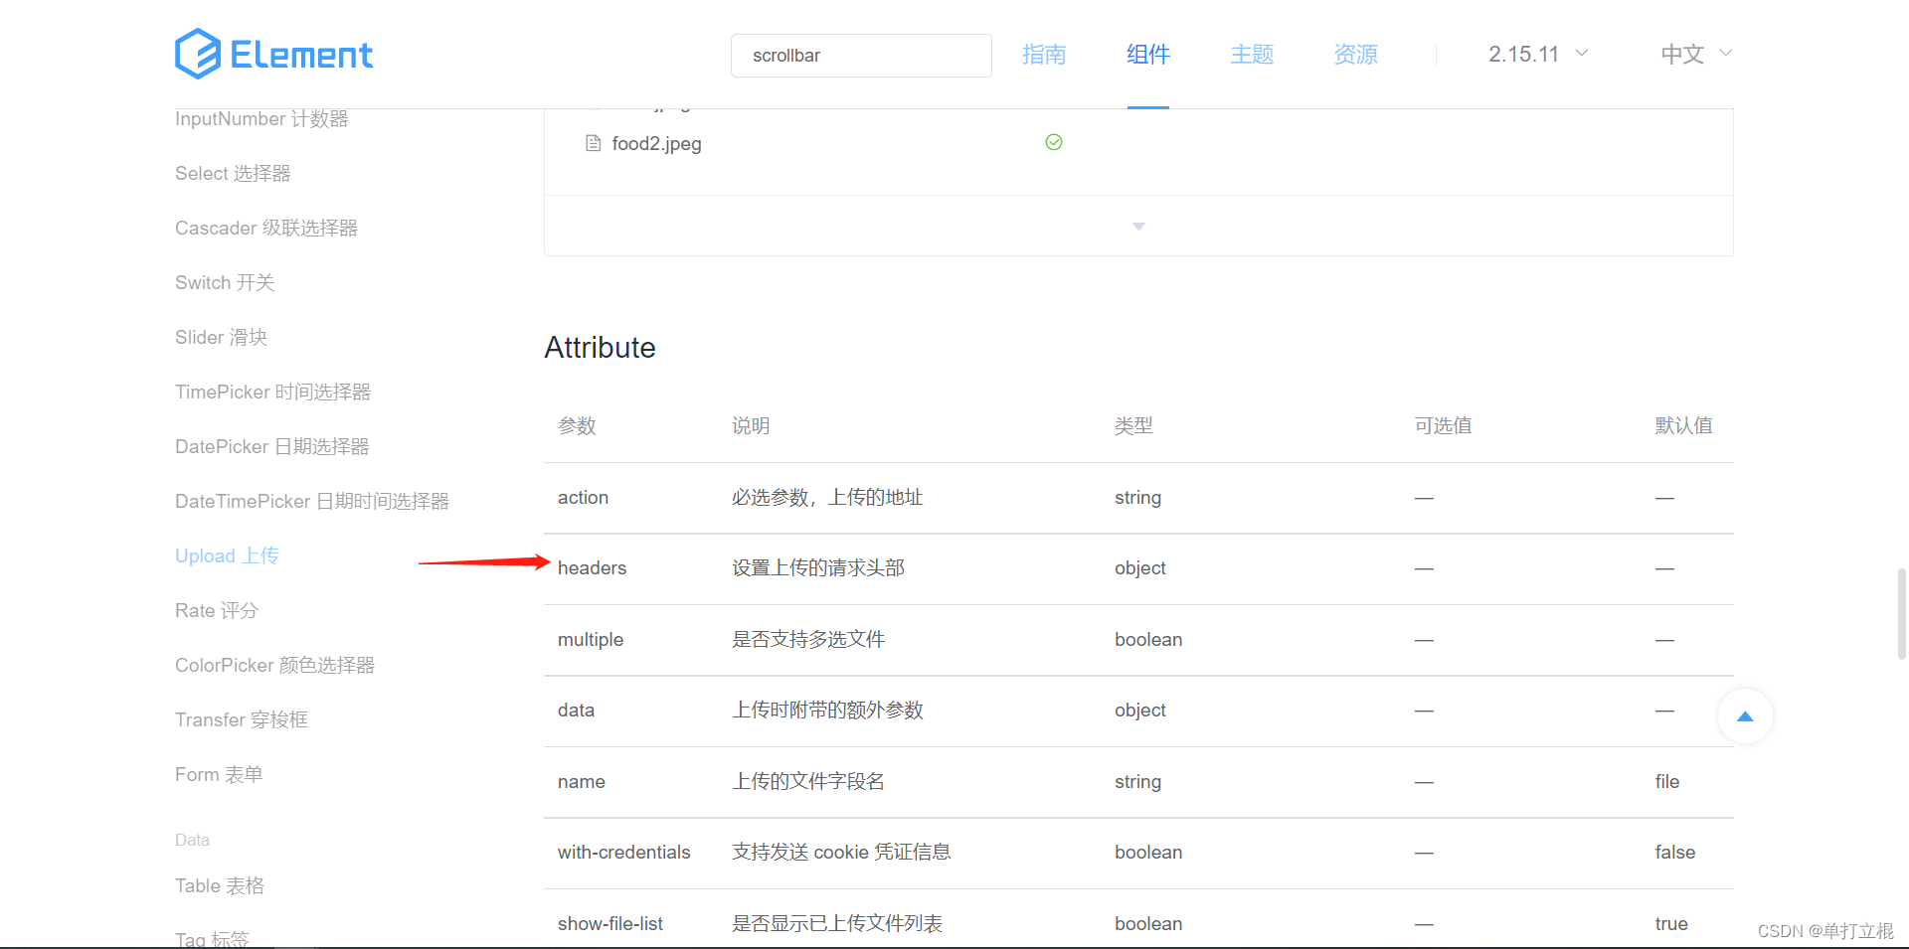
Task: Go to the Table 表格 documentation
Action: 220,885
